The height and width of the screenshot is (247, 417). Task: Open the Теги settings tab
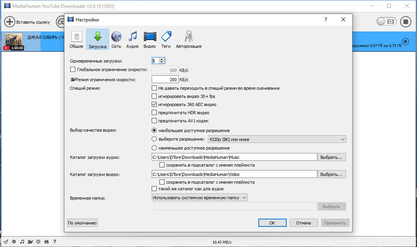[x=166, y=40]
